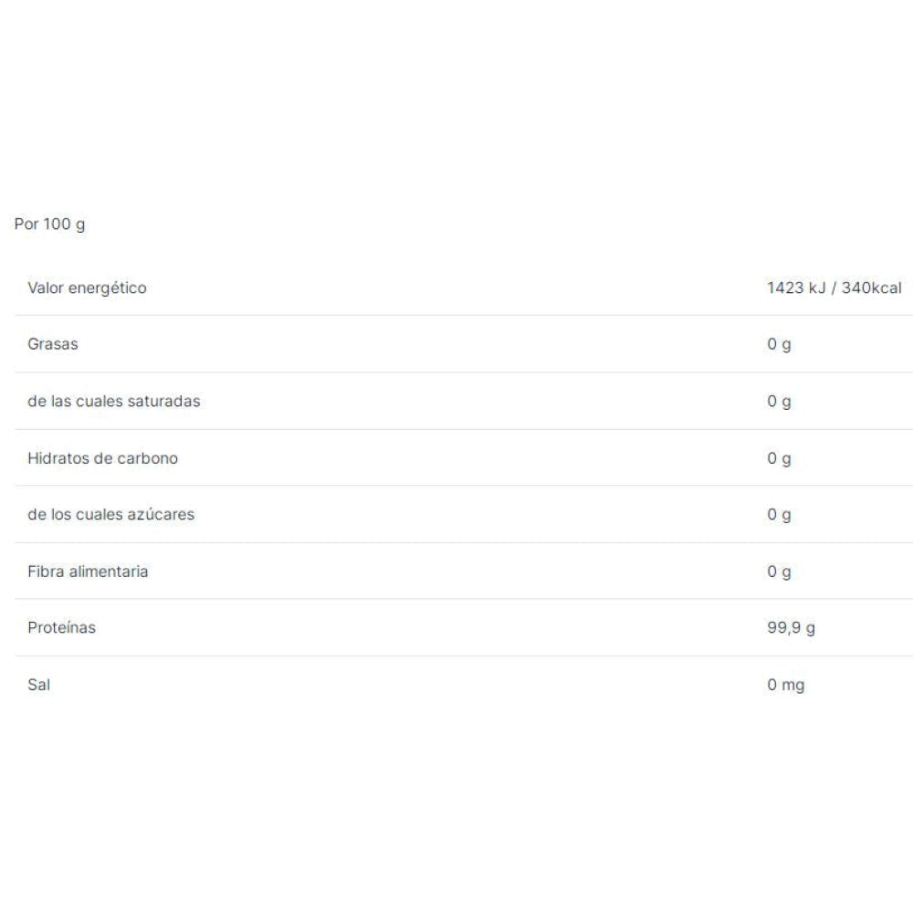Click the 'Por 100 g' heading
The image size is (913, 913).
[49, 225]
